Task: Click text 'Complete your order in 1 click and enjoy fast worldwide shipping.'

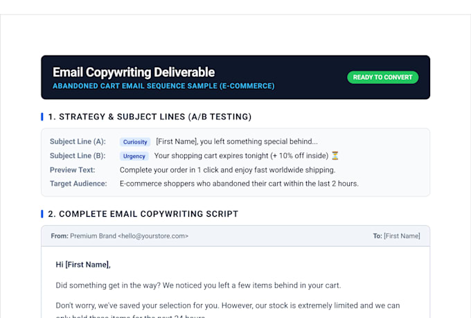Action: (227, 170)
